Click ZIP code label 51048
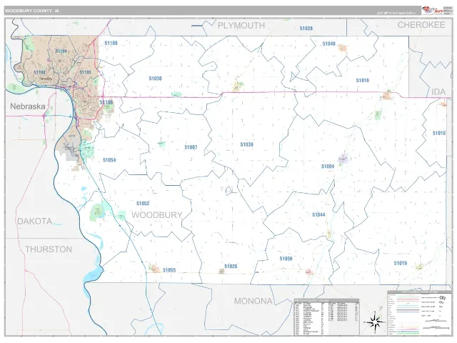The height and width of the screenshot is (343, 457). [x=328, y=44]
